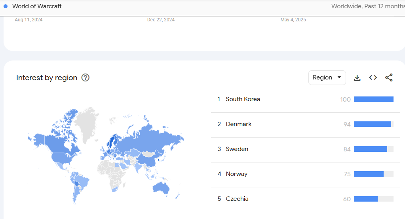Click the Sweden interest bar

click(373, 149)
